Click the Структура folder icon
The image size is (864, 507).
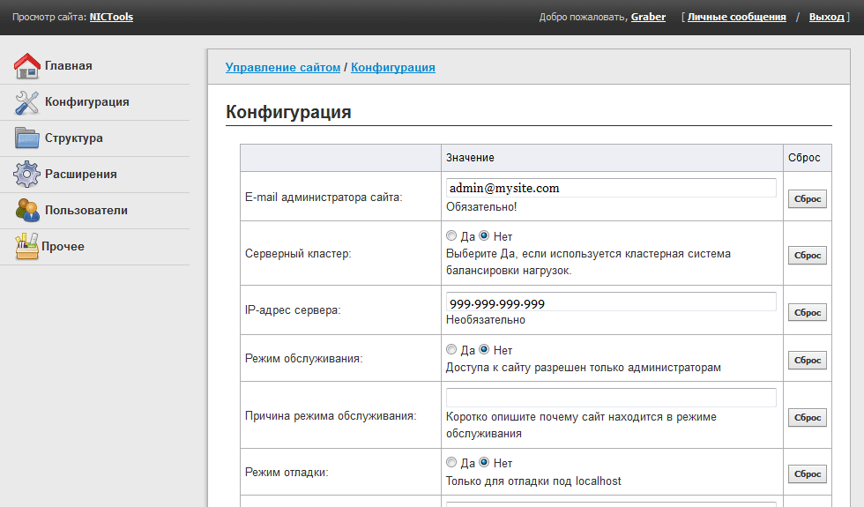(x=27, y=138)
